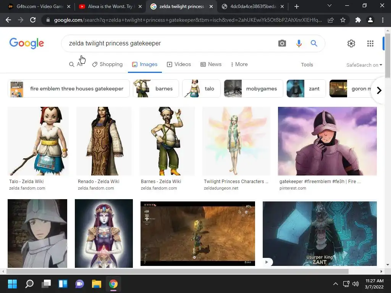This screenshot has width=391, height=293.
Task: Click the Chrome taskbar icon
Action: [x=113, y=284]
